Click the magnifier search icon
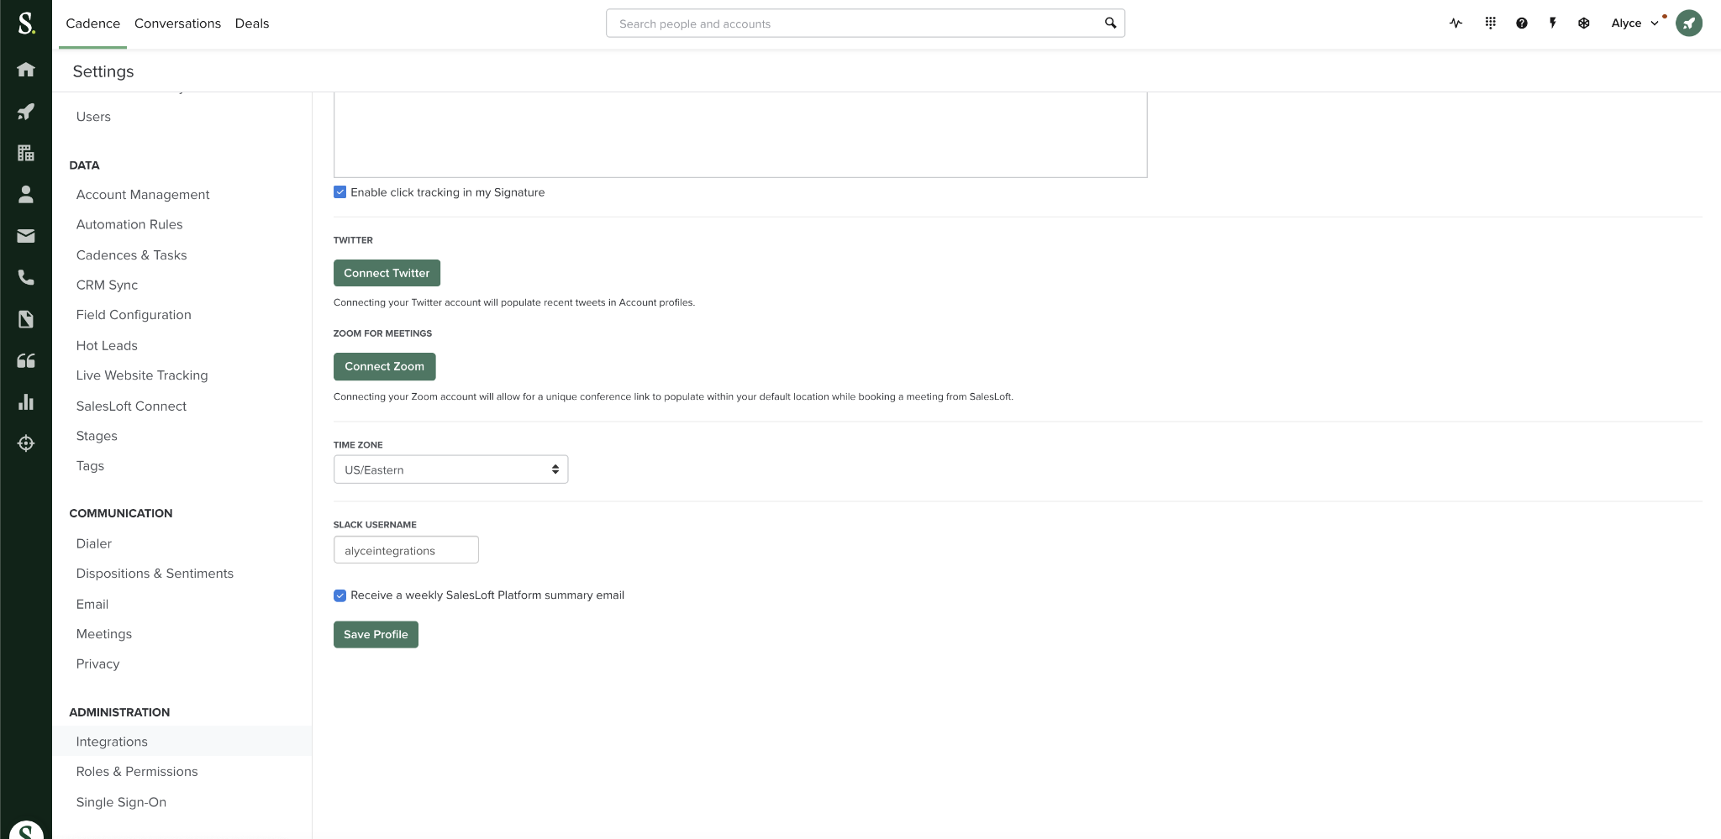1721x839 pixels. [x=1110, y=24]
